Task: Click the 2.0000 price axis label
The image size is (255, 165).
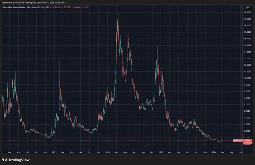Action: [247, 131]
